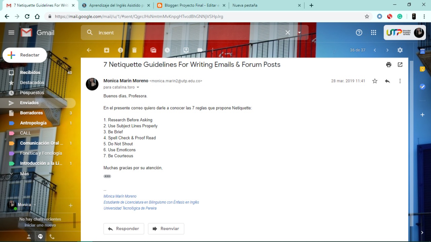Star the Netiquette email
The width and height of the screenshot is (431, 242).
(374, 81)
